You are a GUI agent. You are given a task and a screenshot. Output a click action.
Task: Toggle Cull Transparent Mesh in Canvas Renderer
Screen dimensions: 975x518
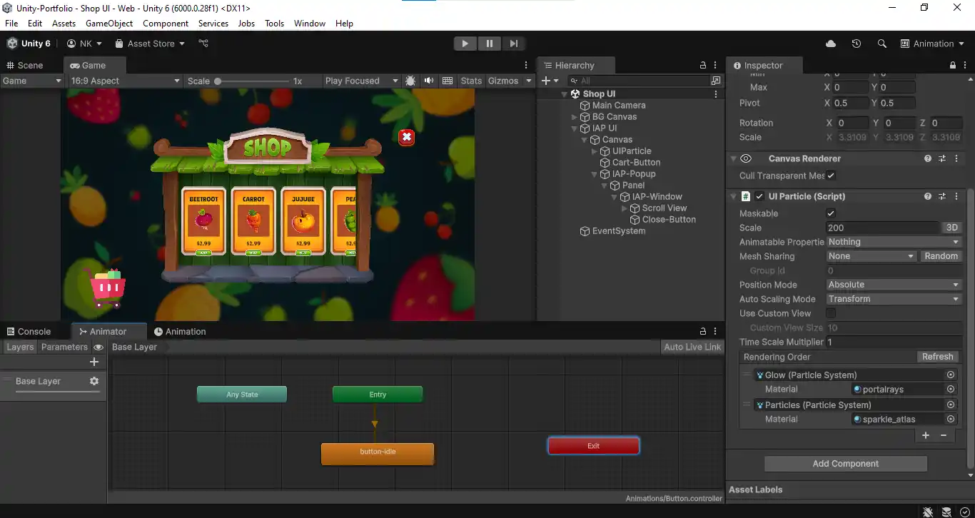tap(830, 176)
